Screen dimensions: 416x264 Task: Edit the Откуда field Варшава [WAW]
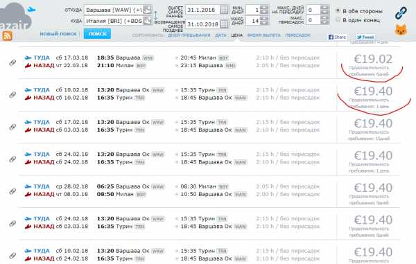click(114, 10)
